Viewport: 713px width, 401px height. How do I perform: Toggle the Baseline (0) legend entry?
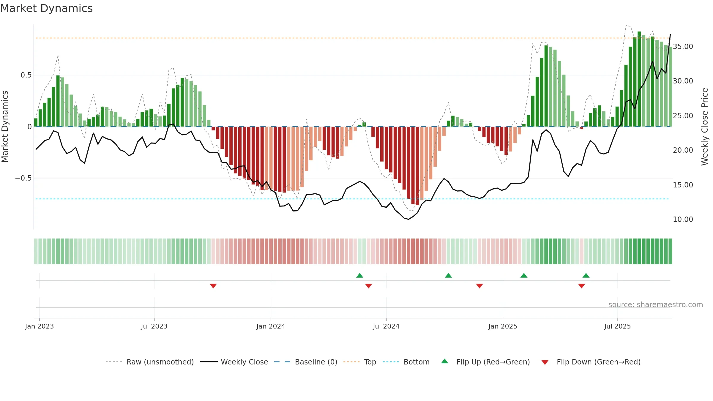pyautogui.click(x=306, y=362)
